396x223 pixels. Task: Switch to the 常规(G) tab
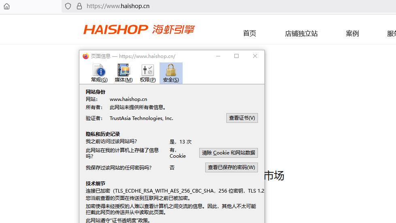tap(99, 73)
